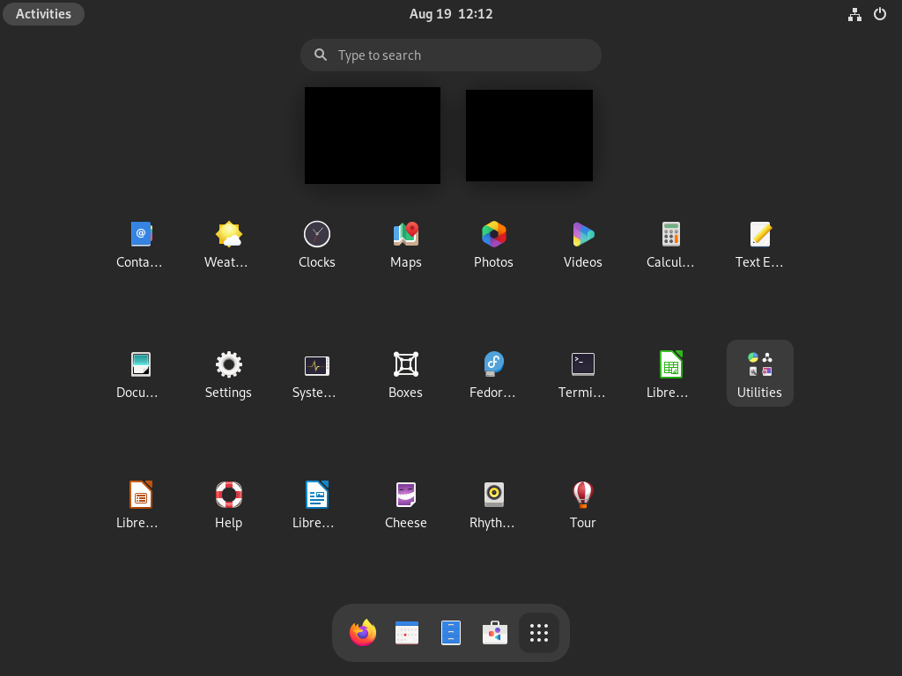The image size is (902, 676).
Task: Focus the Type to search field
Action: click(451, 55)
